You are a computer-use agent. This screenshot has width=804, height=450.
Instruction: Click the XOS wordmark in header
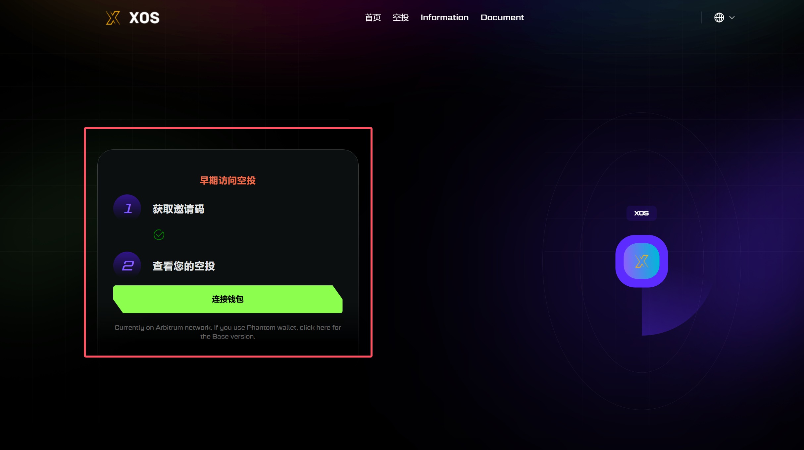tap(144, 18)
